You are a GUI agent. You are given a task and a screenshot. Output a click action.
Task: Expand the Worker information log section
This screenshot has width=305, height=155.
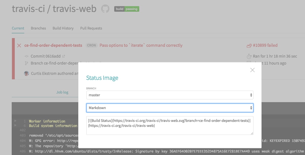click(15, 121)
